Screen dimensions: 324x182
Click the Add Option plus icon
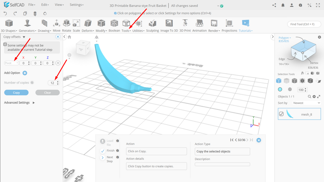pos(25,73)
